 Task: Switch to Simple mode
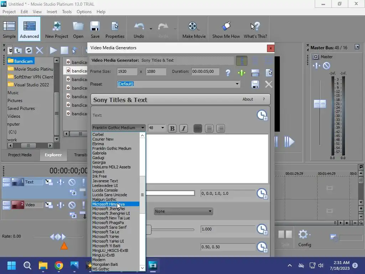[9, 29]
